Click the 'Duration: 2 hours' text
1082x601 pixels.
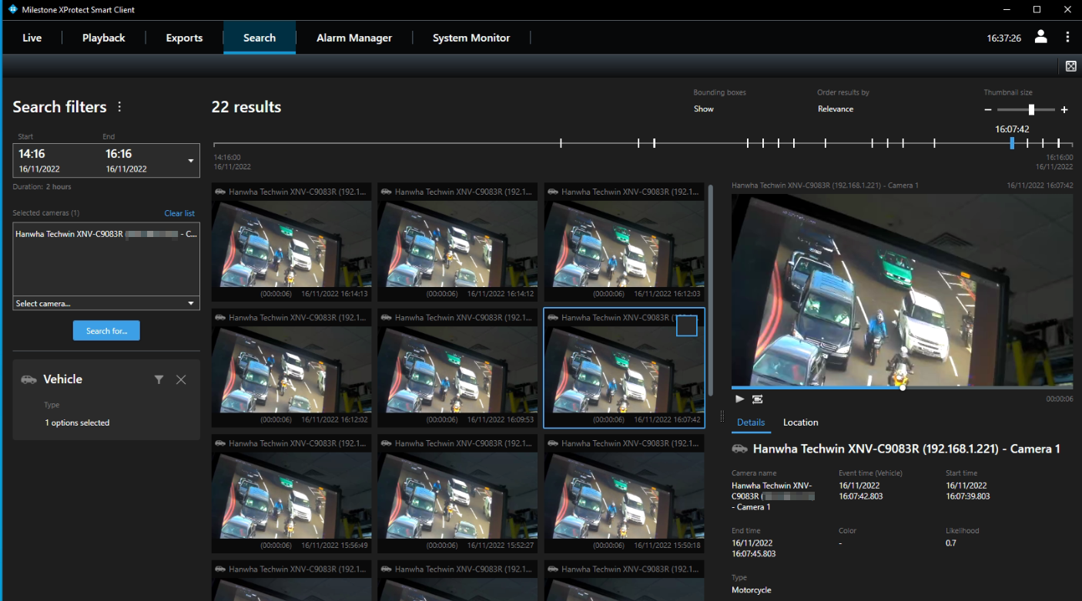click(x=42, y=187)
